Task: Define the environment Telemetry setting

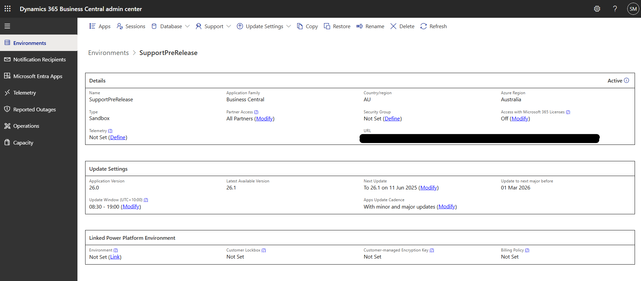Action: pyautogui.click(x=118, y=137)
